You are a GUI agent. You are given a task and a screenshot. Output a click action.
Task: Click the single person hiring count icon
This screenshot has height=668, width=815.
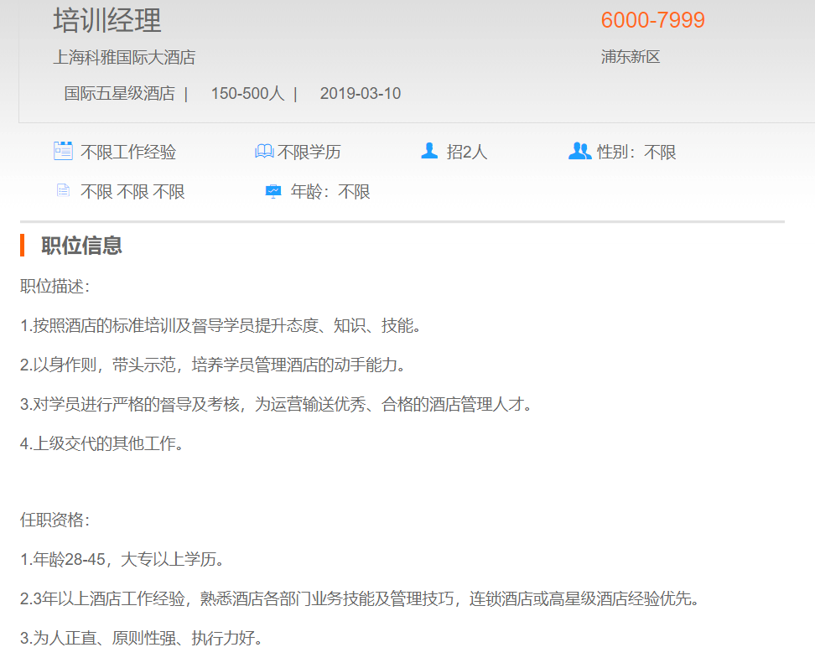point(429,151)
